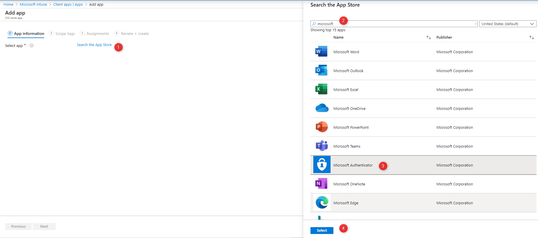Click the Microsoft Edge app icon
538x238 pixels.
[x=322, y=203]
